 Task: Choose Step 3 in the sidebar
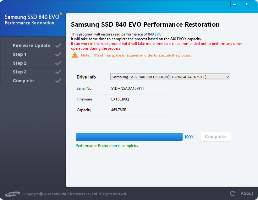[x=19, y=72]
